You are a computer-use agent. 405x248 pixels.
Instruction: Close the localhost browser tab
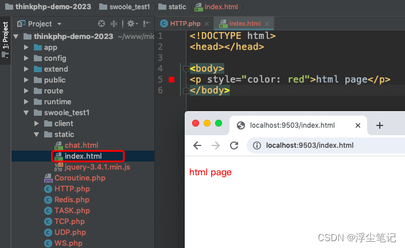[x=358, y=125]
